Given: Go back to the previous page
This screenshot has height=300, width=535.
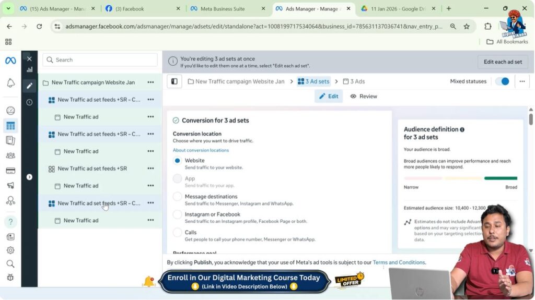Looking at the screenshot, I should coord(9,26).
